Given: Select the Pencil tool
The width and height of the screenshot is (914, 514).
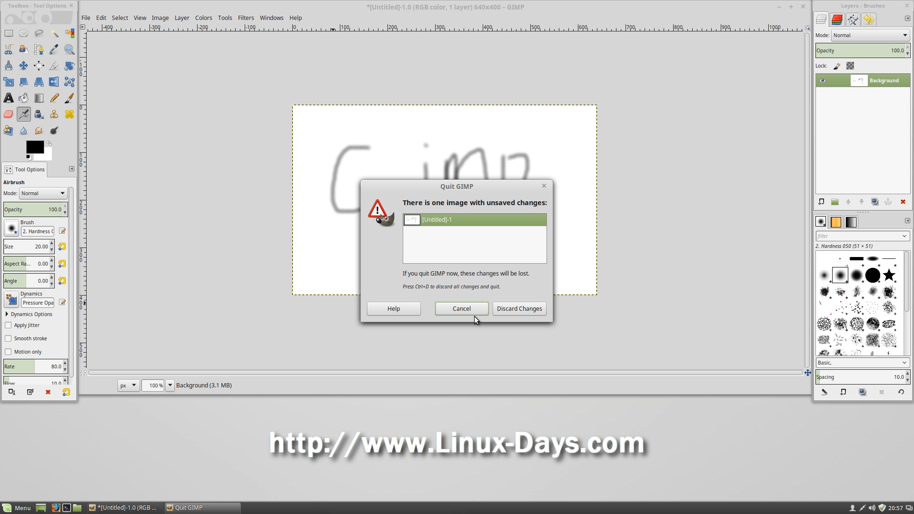Looking at the screenshot, I should [x=54, y=98].
